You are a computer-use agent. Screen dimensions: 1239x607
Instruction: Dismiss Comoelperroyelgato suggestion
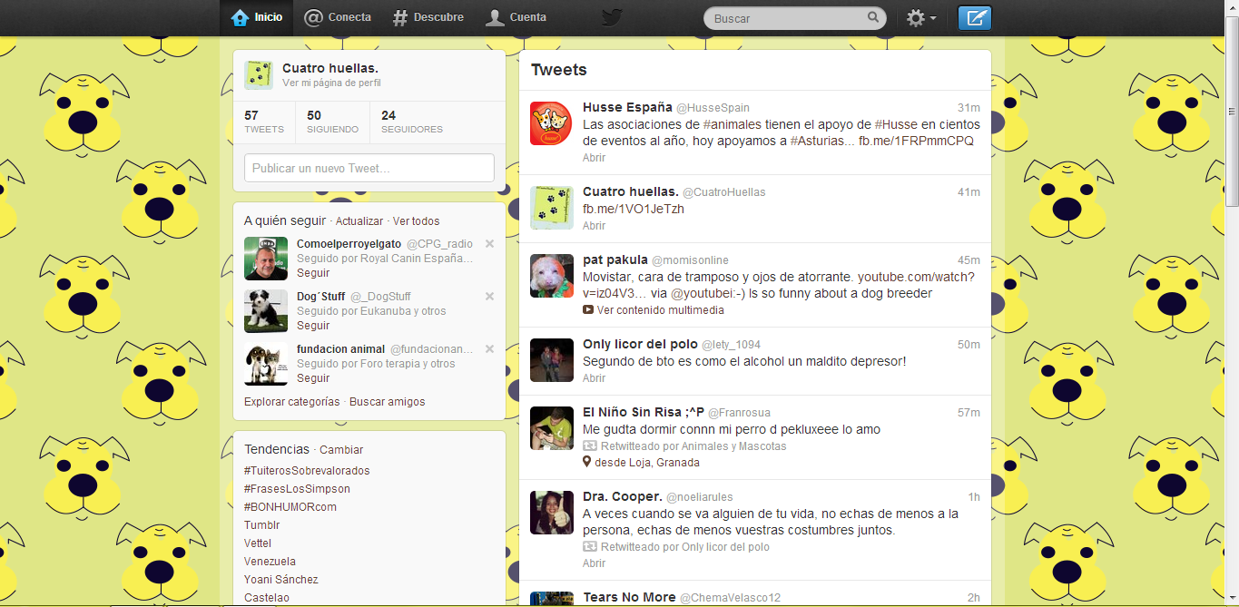tap(489, 243)
